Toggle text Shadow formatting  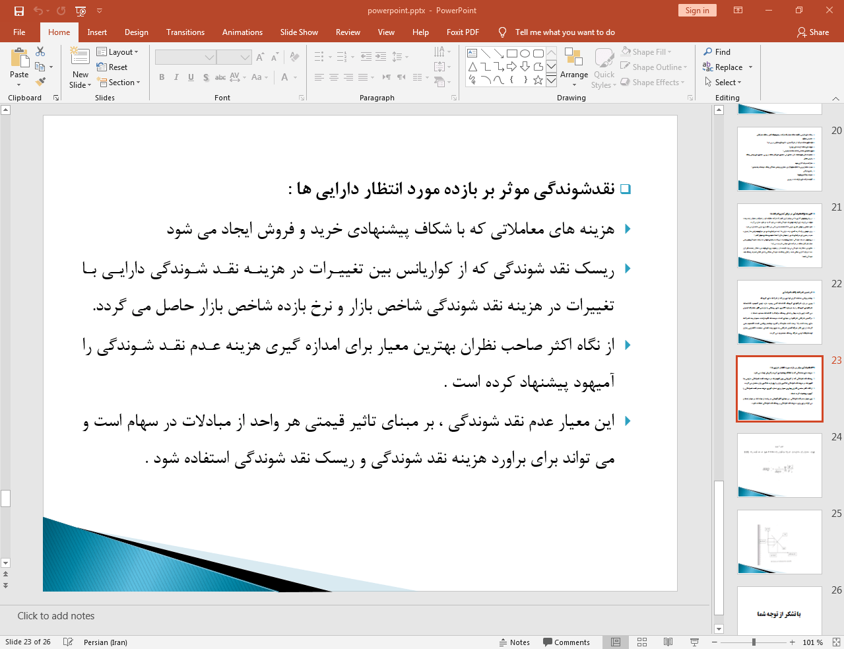pos(206,77)
